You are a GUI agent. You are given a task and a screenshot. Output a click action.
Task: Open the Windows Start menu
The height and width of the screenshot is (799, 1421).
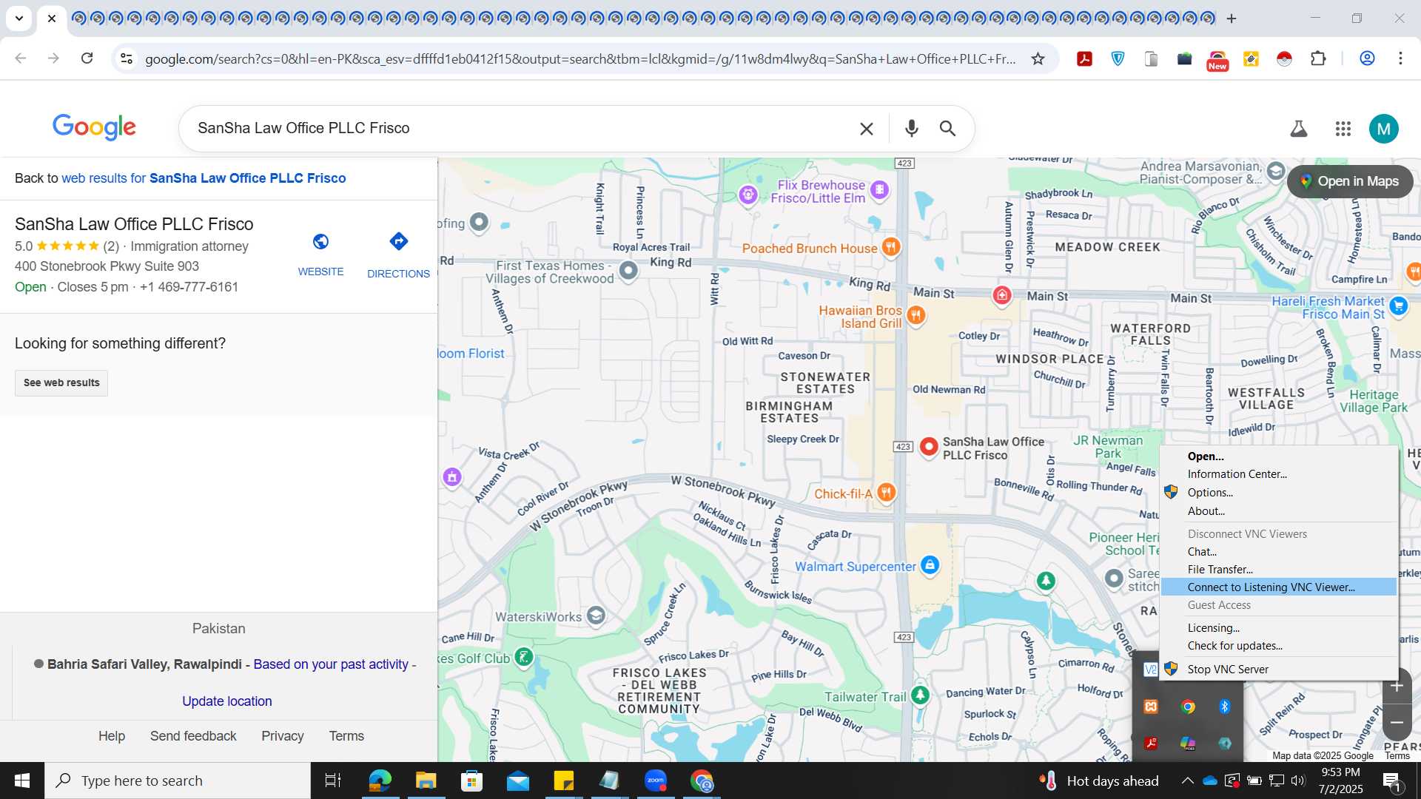[22, 781]
